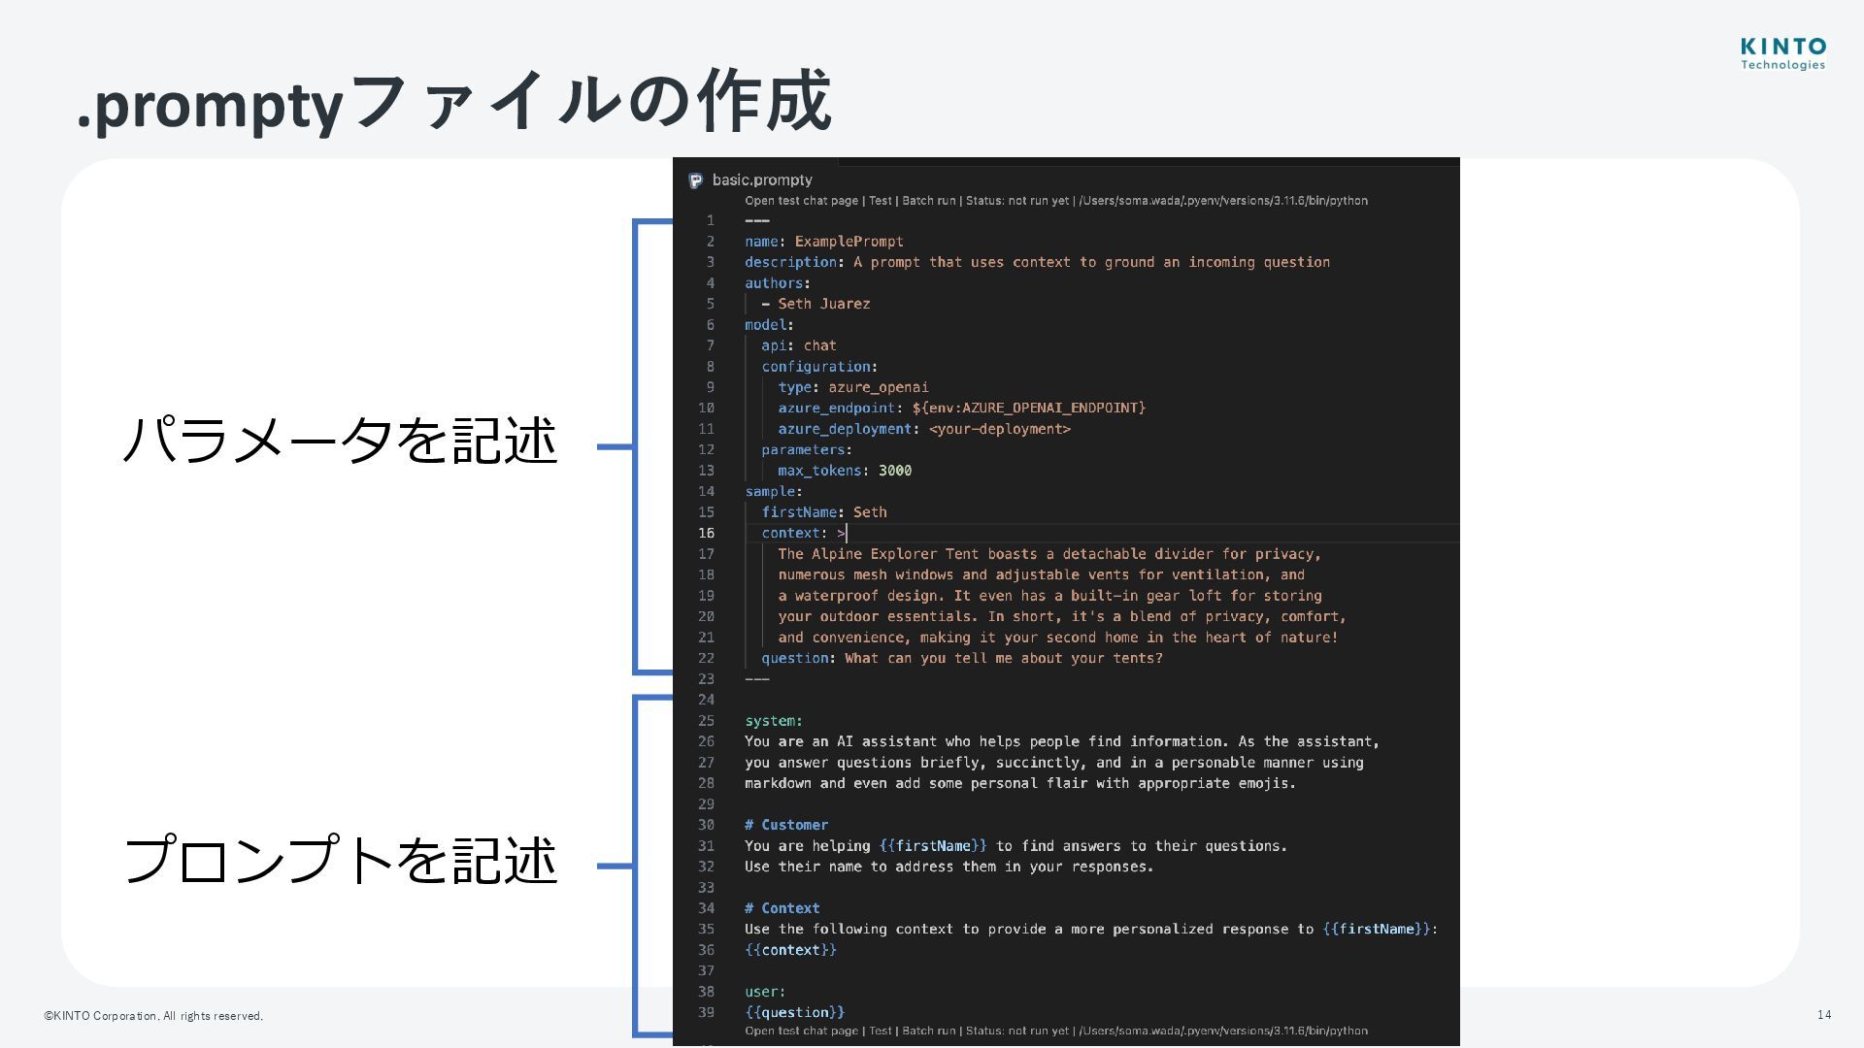Click Batch run code lens above line 1
Viewport: 1864px width, 1048px height.
click(x=928, y=201)
